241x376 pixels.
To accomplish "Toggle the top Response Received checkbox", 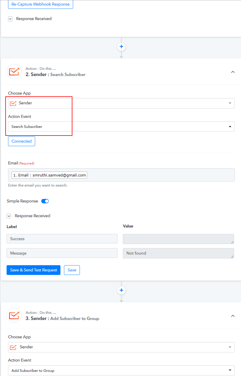I will pyautogui.click(x=10, y=19).
